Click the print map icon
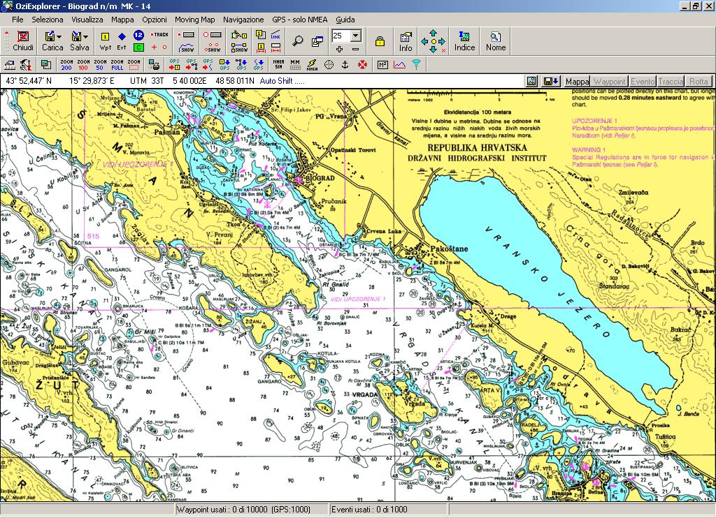Image resolution: width=716 pixels, height=518 pixels. point(155,65)
